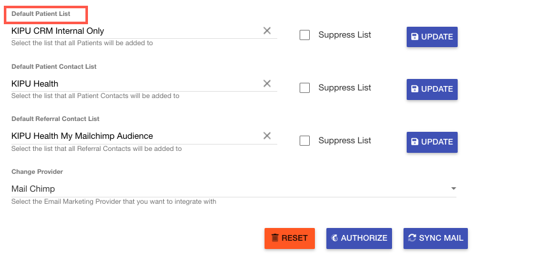Click the Authorize button
The height and width of the screenshot is (256, 538).
click(x=357, y=238)
